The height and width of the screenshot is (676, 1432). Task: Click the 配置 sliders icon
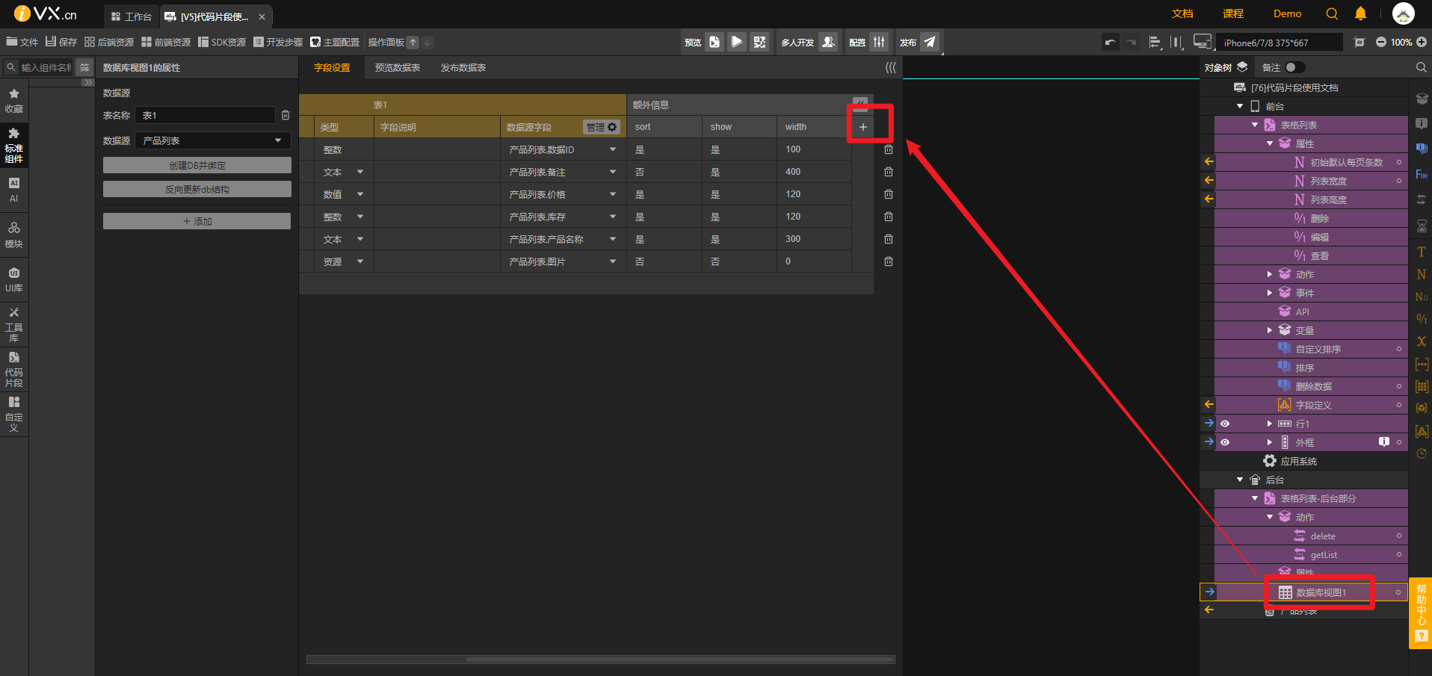[879, 42]
